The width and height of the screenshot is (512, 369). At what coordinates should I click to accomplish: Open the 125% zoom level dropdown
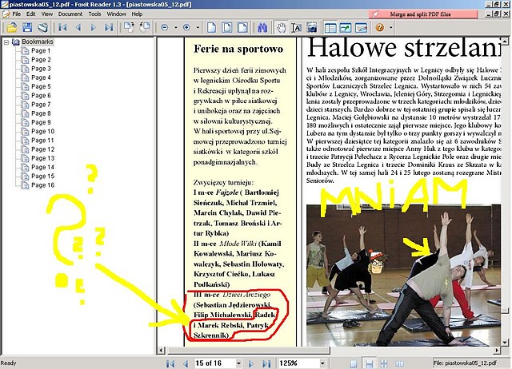(322, 363)
